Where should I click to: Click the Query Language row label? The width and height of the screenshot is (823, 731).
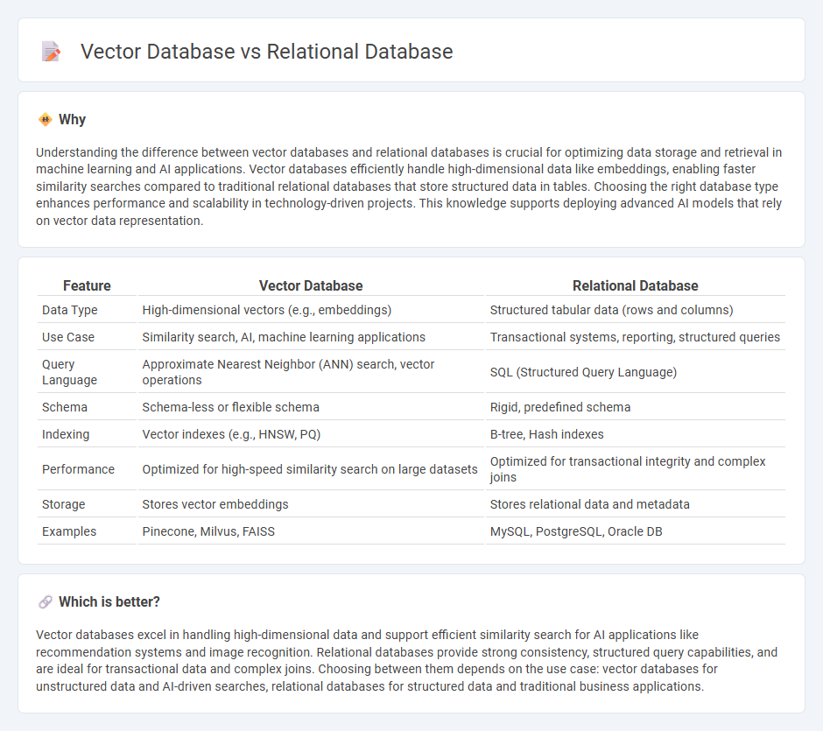pyautogui.click(x=69, y=372)
